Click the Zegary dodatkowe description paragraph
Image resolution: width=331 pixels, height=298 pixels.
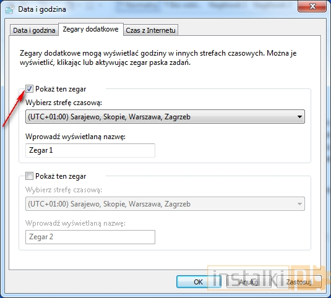pyautogui.click(x=158, y=57)
